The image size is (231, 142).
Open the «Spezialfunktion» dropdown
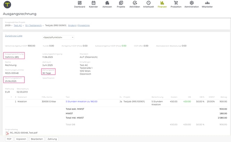[x=58, y=37]
